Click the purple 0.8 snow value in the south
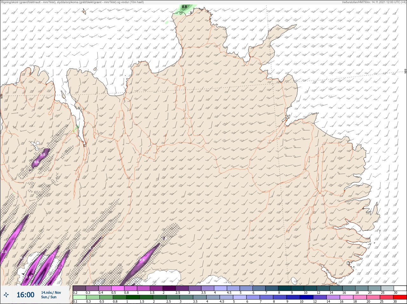 pyautogui.click(x=142, y=260)
